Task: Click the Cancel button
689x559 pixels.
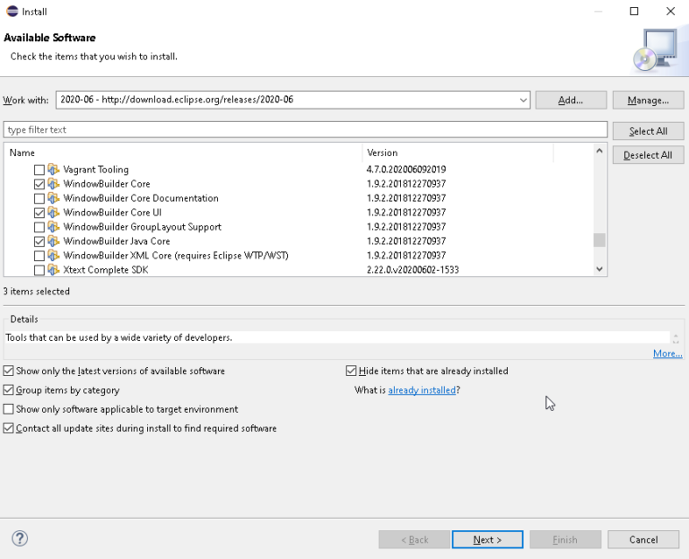Action: 643,539
